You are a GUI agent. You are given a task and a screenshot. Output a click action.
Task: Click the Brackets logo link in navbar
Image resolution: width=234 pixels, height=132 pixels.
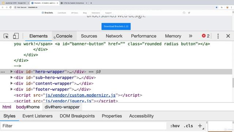[47, 13]
